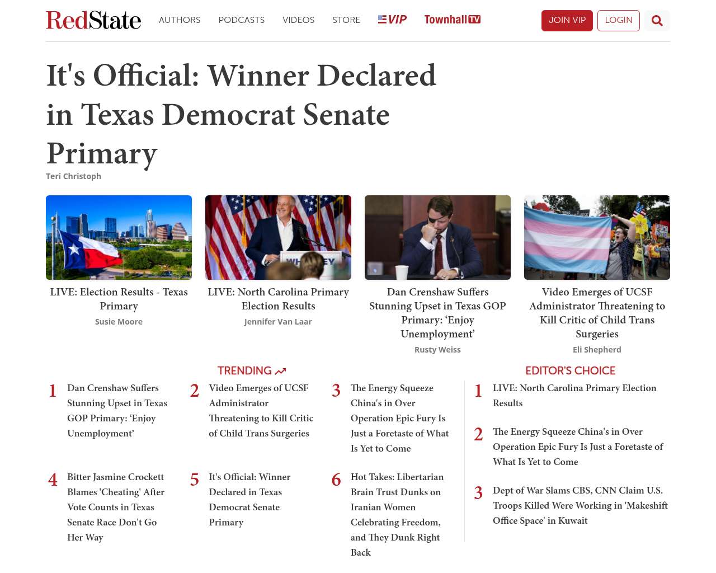Open Hot Takes Libertarian Brain Trust story

(x=397, y=514)
